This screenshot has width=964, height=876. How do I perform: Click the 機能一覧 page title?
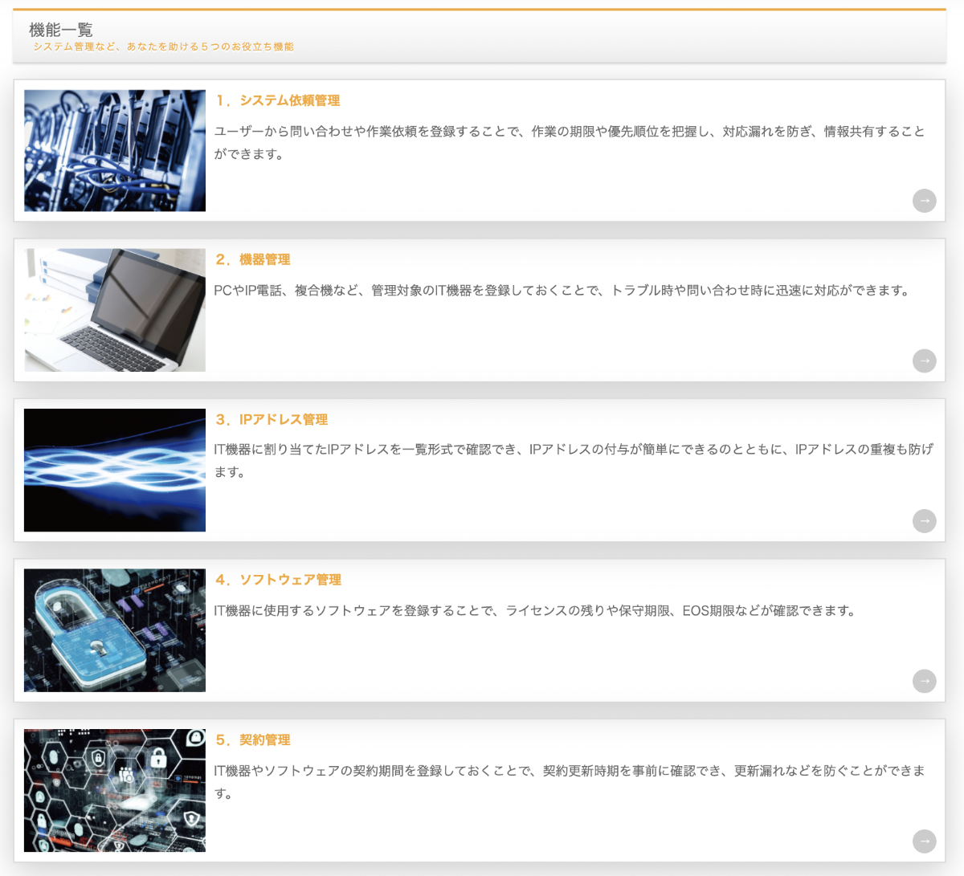(x=61, y=30)
